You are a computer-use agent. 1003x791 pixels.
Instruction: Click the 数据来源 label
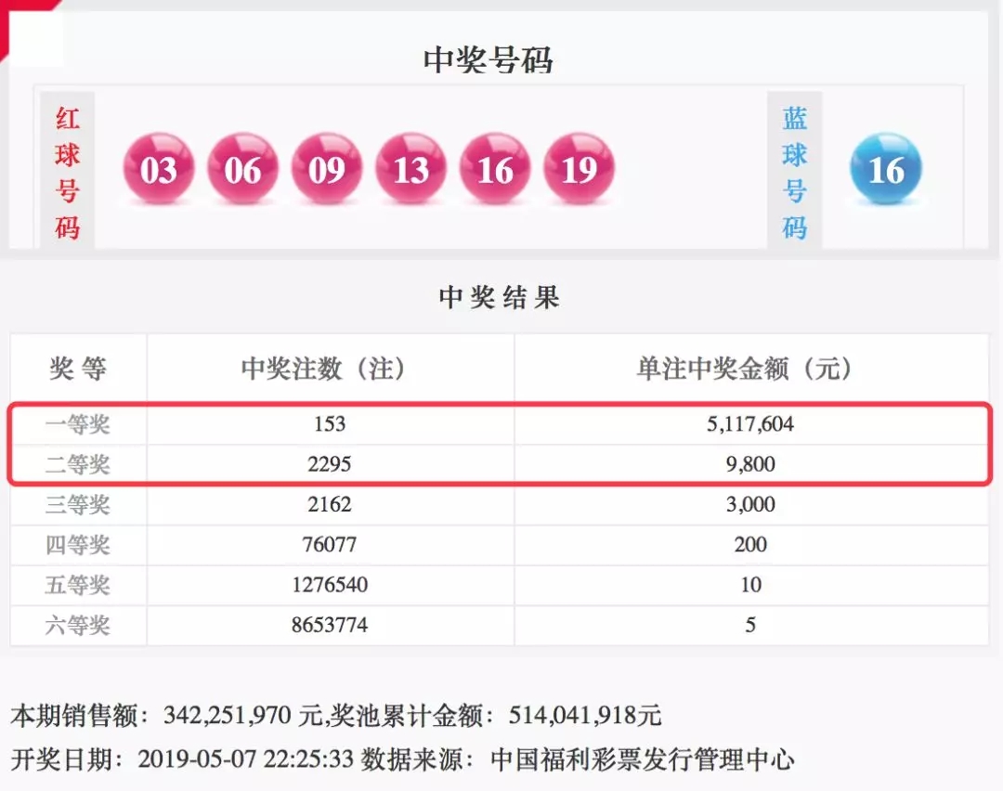pos(412,759)
